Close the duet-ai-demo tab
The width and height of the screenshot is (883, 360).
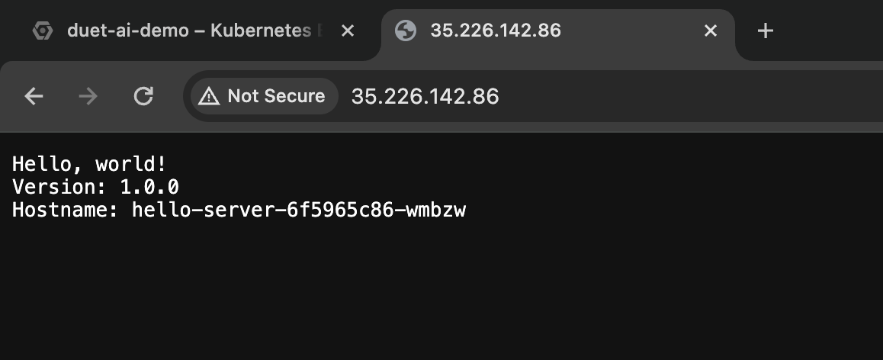pyautogui.click(x=348, y=31)
